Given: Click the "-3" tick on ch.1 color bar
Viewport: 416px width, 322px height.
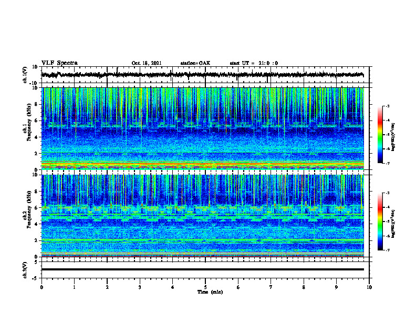Looking at the screenshot, I should (388, 106).
